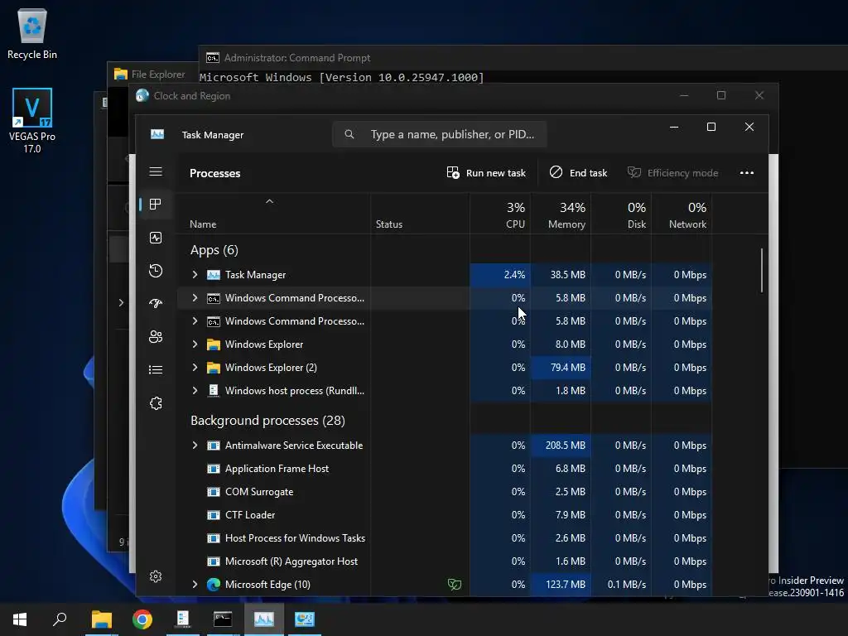Open the Services puzzle icon in sidebar
The width and height of the screenshot is (848, 636).
pos(156,403)
